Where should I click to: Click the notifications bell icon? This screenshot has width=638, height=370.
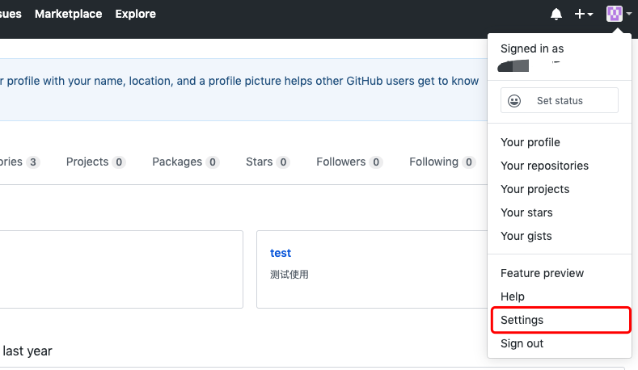click(x=556, y=14)
